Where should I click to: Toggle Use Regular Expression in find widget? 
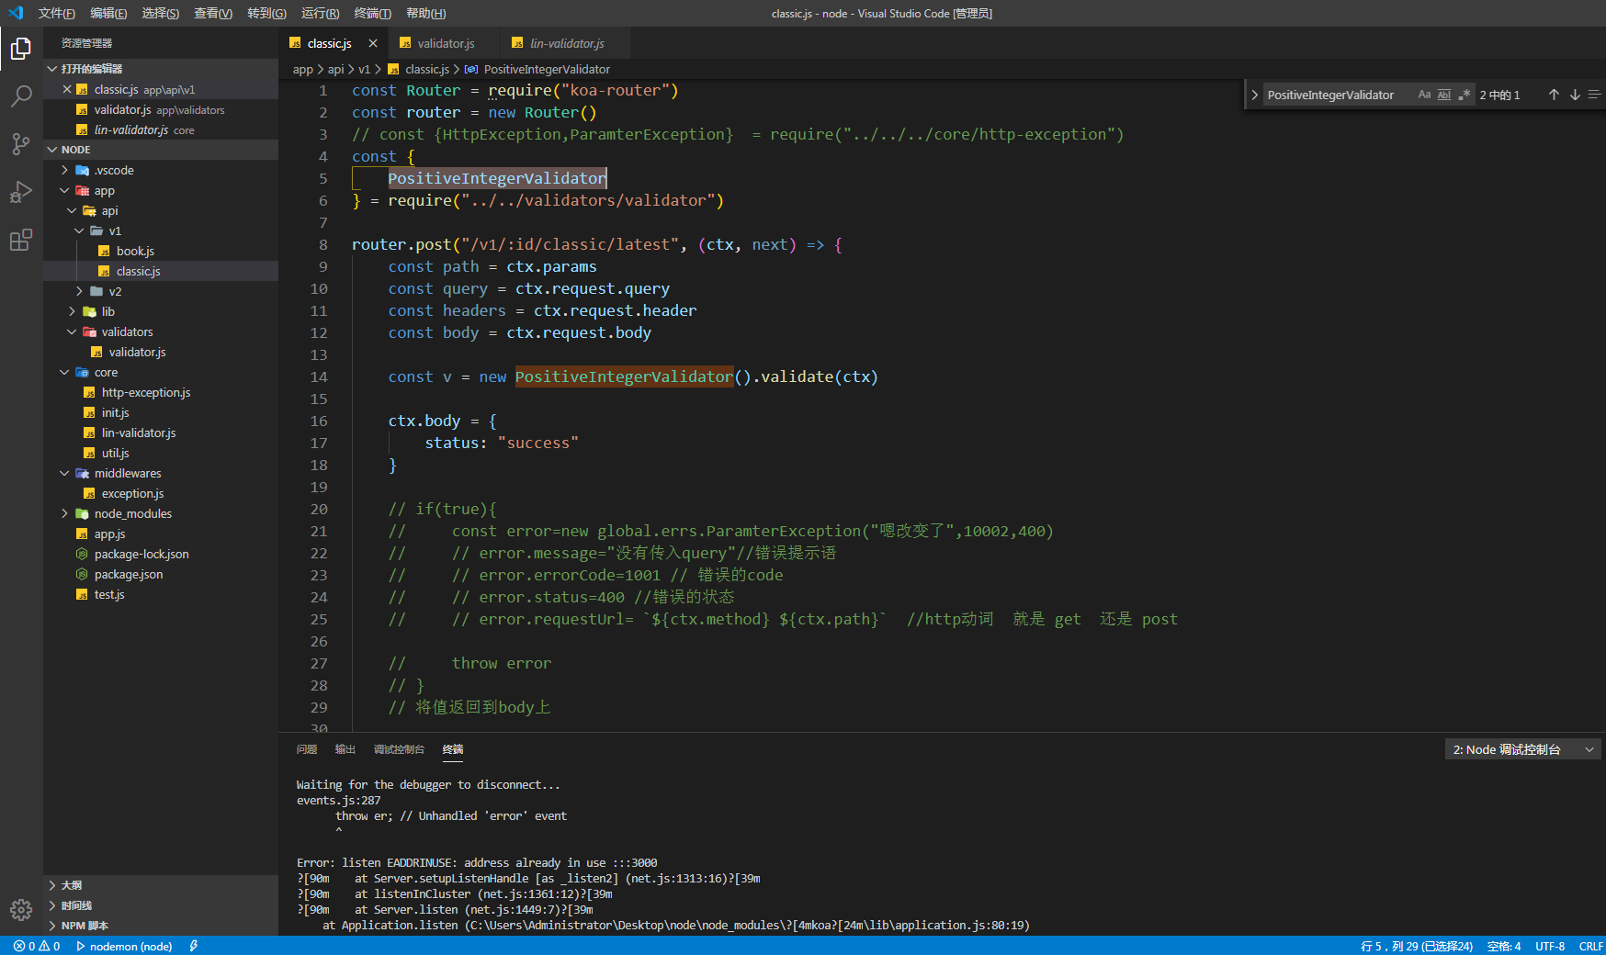coord(1465,95)
